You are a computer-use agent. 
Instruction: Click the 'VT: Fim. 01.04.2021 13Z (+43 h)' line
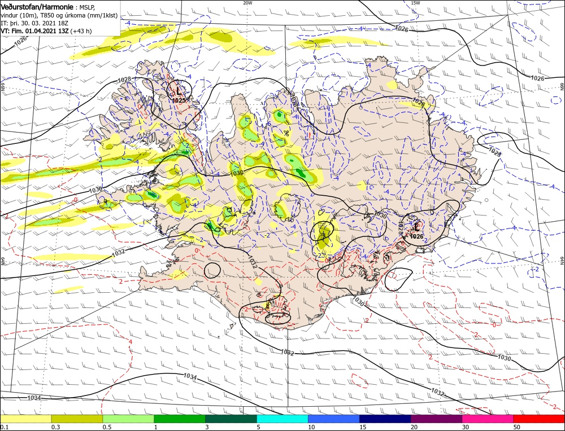46,31
